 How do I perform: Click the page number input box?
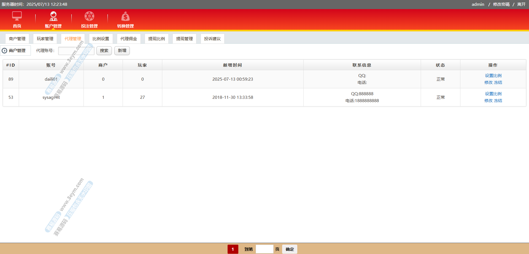click(x=264, y=249)
